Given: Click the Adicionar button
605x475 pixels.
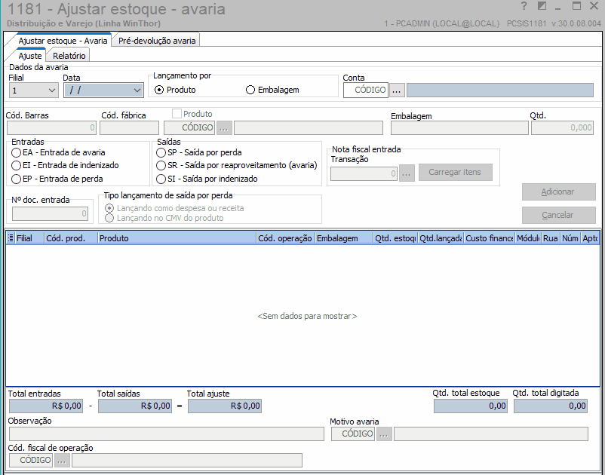Looking at the screenshot, I should 559,192.
